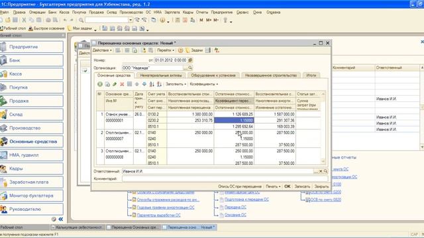The height and width of the screenshot is (238, 424).
Task: Select the highlighted coefficient cell 1.15000
Action: point(234,120)
